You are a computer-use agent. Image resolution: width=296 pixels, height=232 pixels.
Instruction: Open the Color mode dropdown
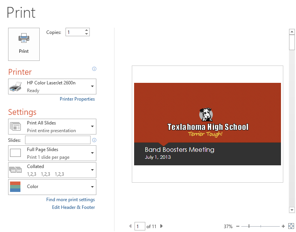point(52,187)
